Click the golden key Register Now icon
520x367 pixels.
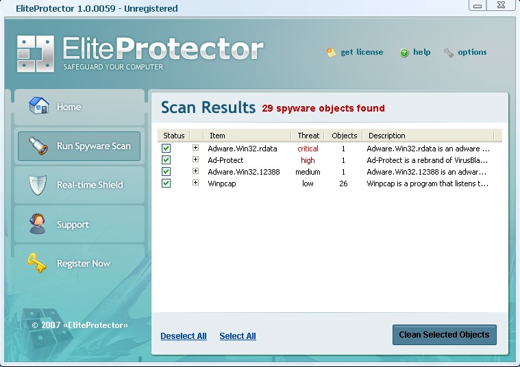point(38,263)
